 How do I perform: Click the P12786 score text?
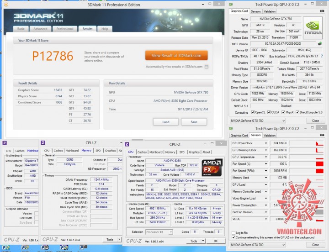pyautogui.click(x=53, y=56)
